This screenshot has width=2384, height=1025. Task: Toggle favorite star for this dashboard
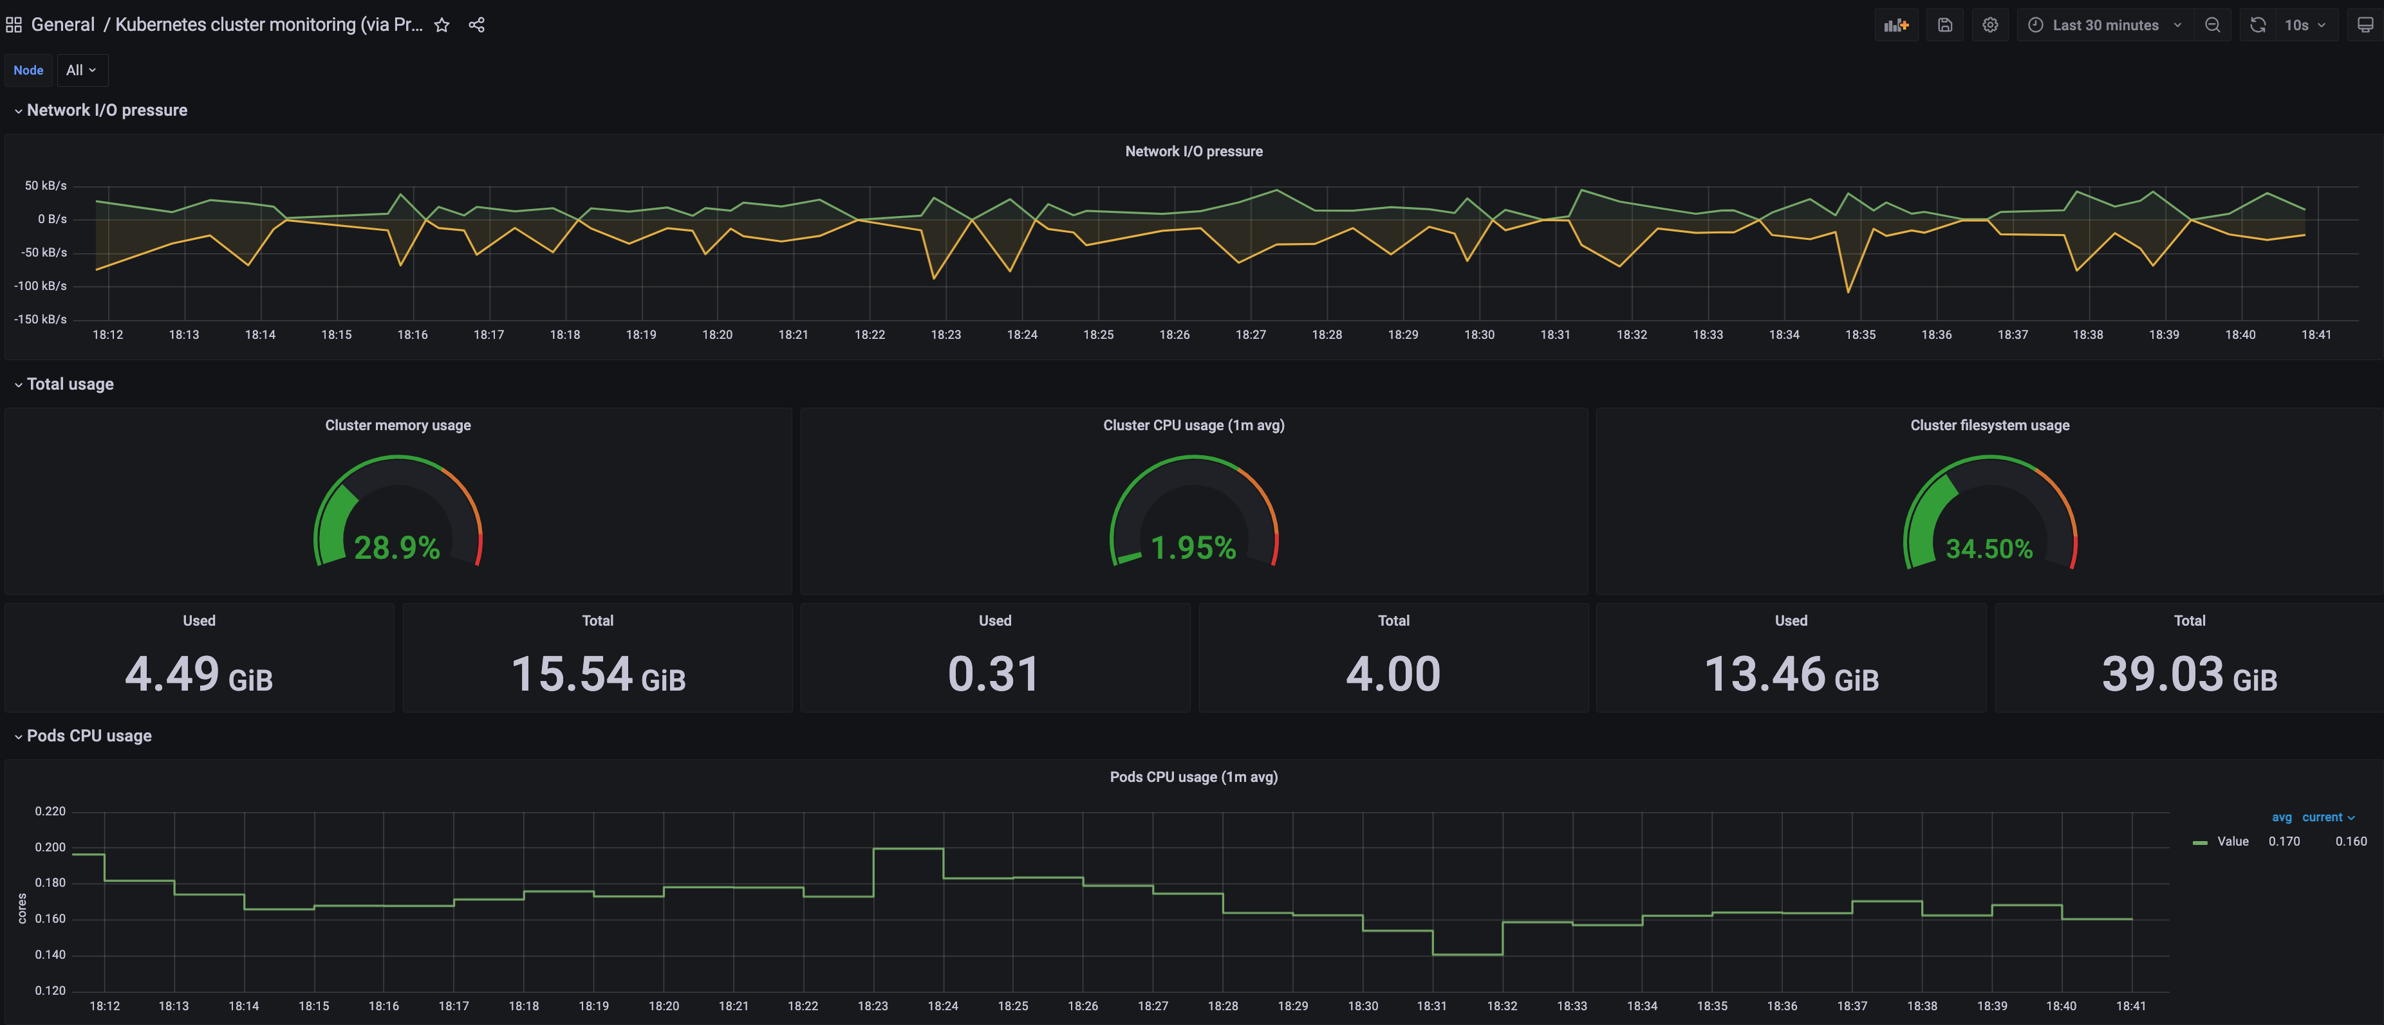click(x=442, y=25)
